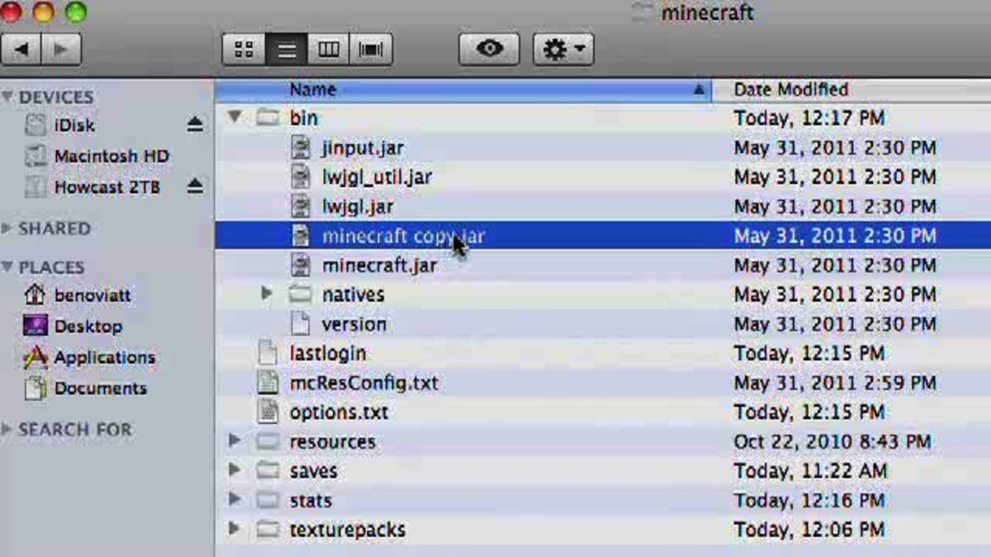Collapse the bin folder
Screen dimensions: 991x557
click(235, 117)
